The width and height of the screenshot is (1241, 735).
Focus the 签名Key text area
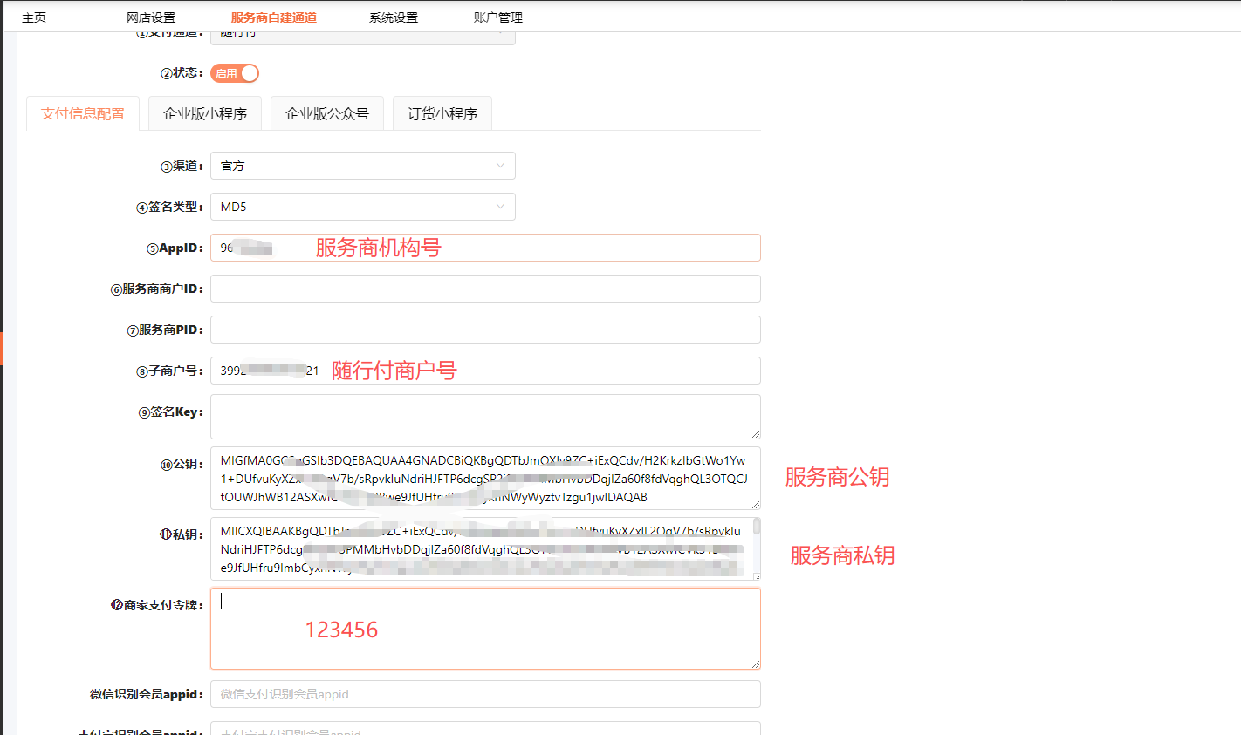(485, 417)
